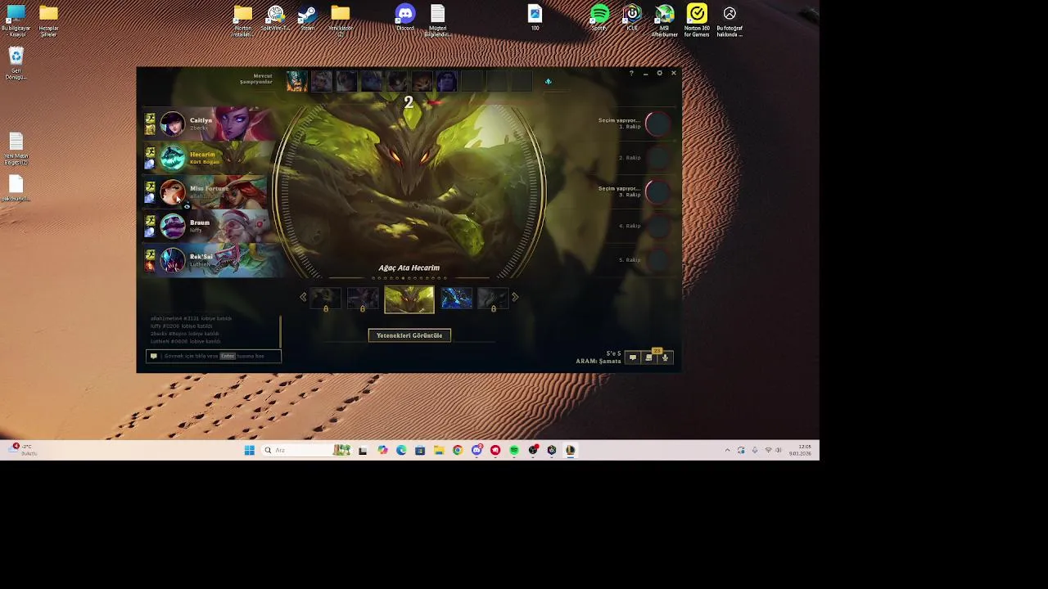Image resolution: width=1048 pixels, height=589 pixels.
Task: Select Braum's round champion portrait
Action: pyautogui.click(x=173, y=226)
